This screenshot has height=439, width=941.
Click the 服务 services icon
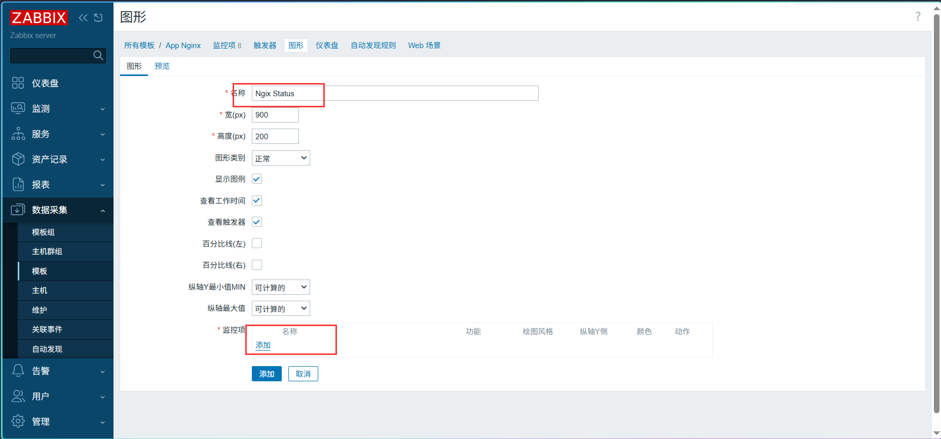pyautogui.click(x=18, y=134)
